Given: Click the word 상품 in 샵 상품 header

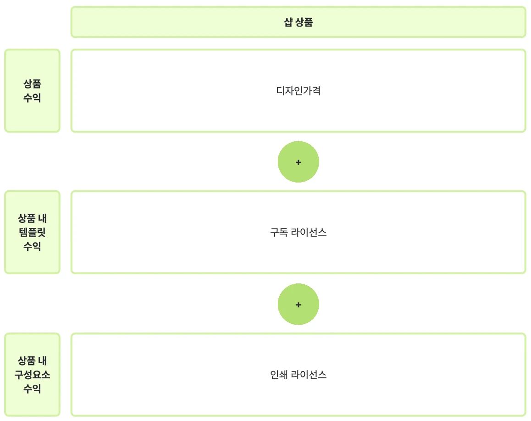Looking at the screenshot, I should (304, 22).
